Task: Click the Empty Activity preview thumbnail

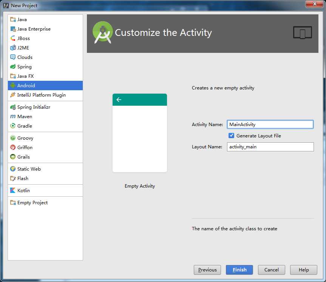Action: [x=140, y=133]
